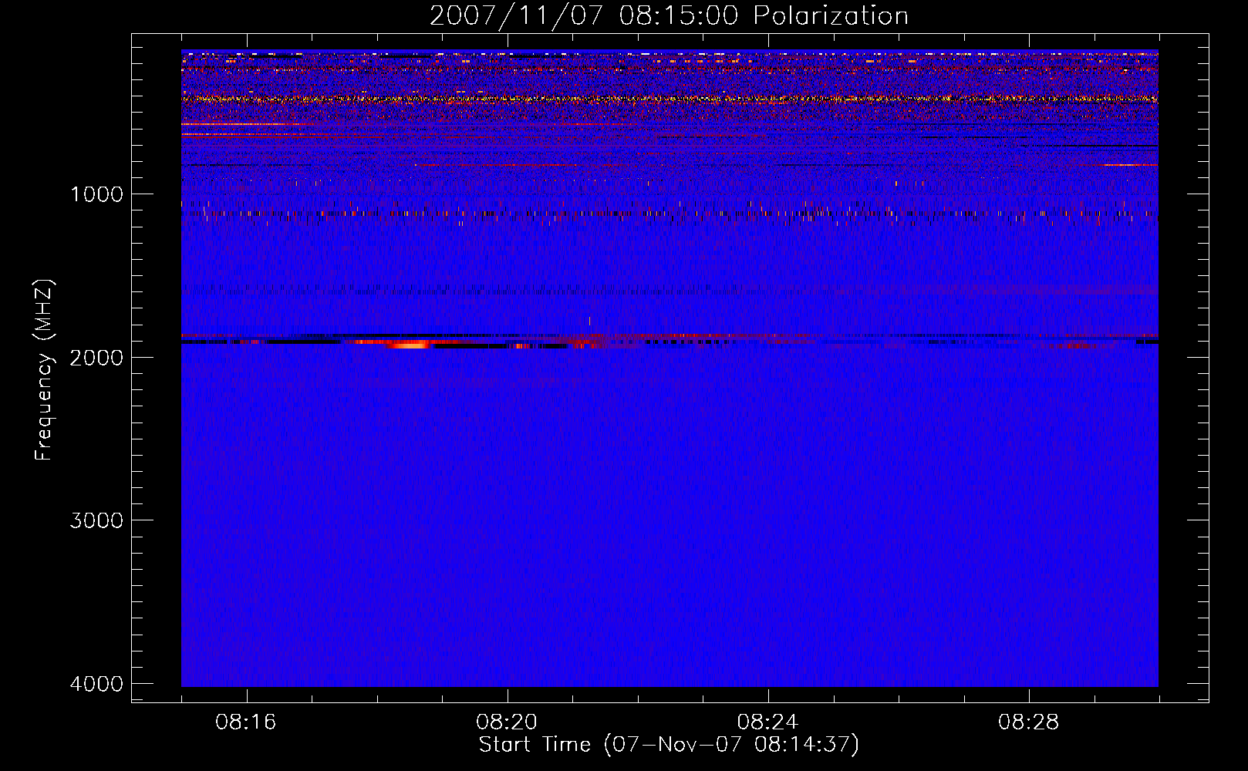Click the 'Start Time (07-Nov-07 08:14:37)' label

(x=669, y=745)
